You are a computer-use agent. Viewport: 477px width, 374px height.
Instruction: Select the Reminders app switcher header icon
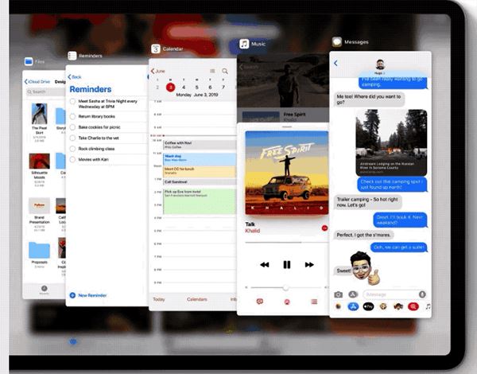(72, 56)
